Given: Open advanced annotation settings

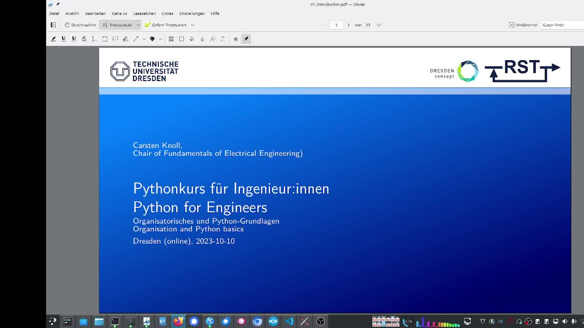Looking at the screenshot, I should 223,39.
